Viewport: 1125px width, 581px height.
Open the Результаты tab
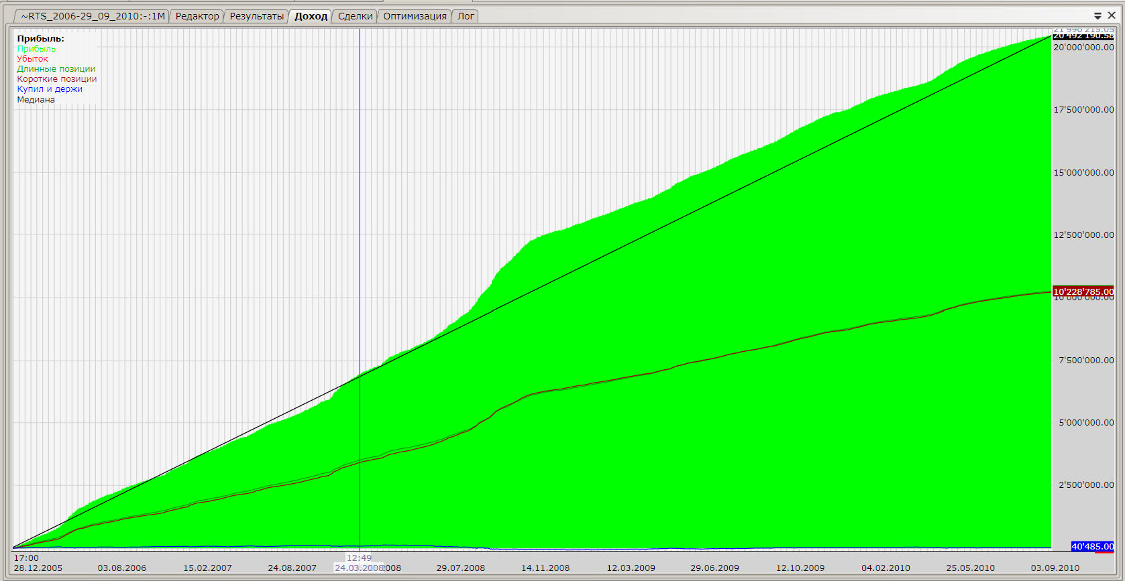pyautogui.click(x=257, y=16)
